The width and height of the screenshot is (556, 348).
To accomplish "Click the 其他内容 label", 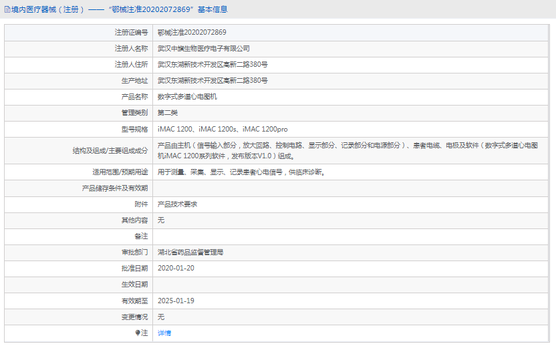I will pos(134,220).
